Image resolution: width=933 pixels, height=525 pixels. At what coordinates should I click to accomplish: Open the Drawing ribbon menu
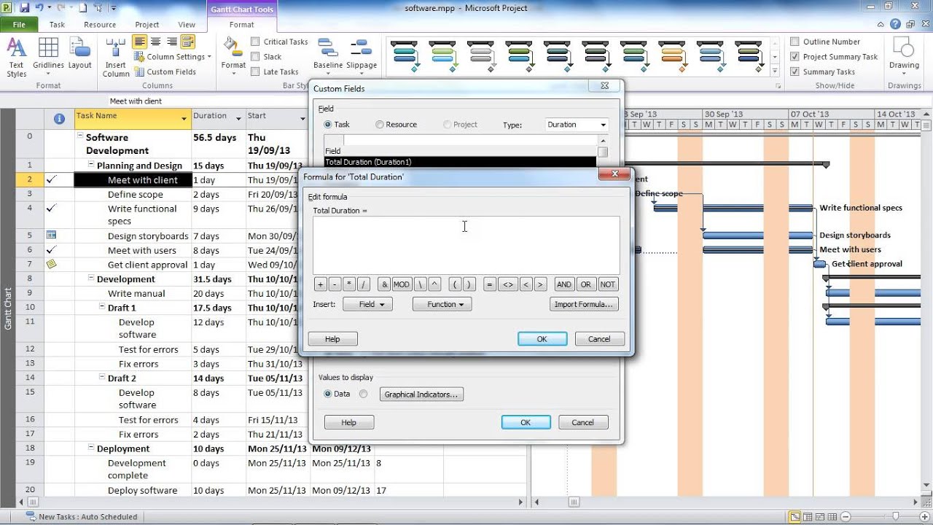(x=904, y=55)
